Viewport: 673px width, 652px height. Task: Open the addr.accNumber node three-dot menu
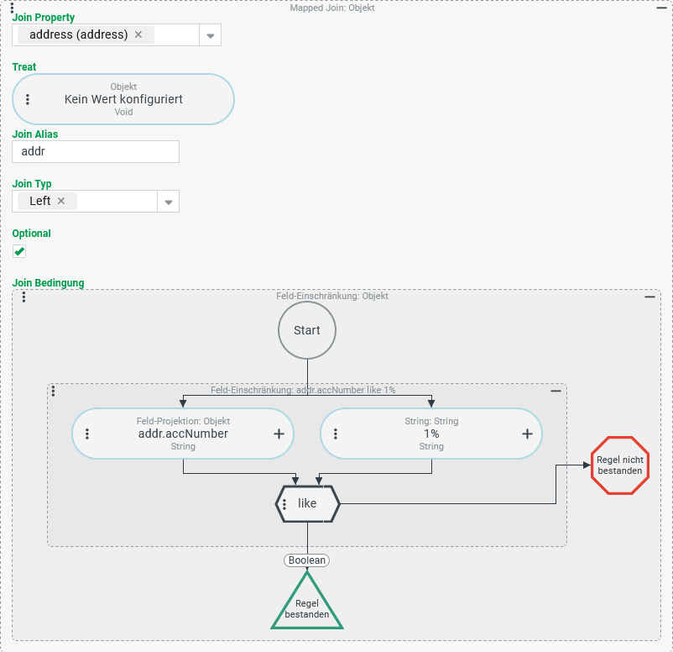click(x=87, y=434)
